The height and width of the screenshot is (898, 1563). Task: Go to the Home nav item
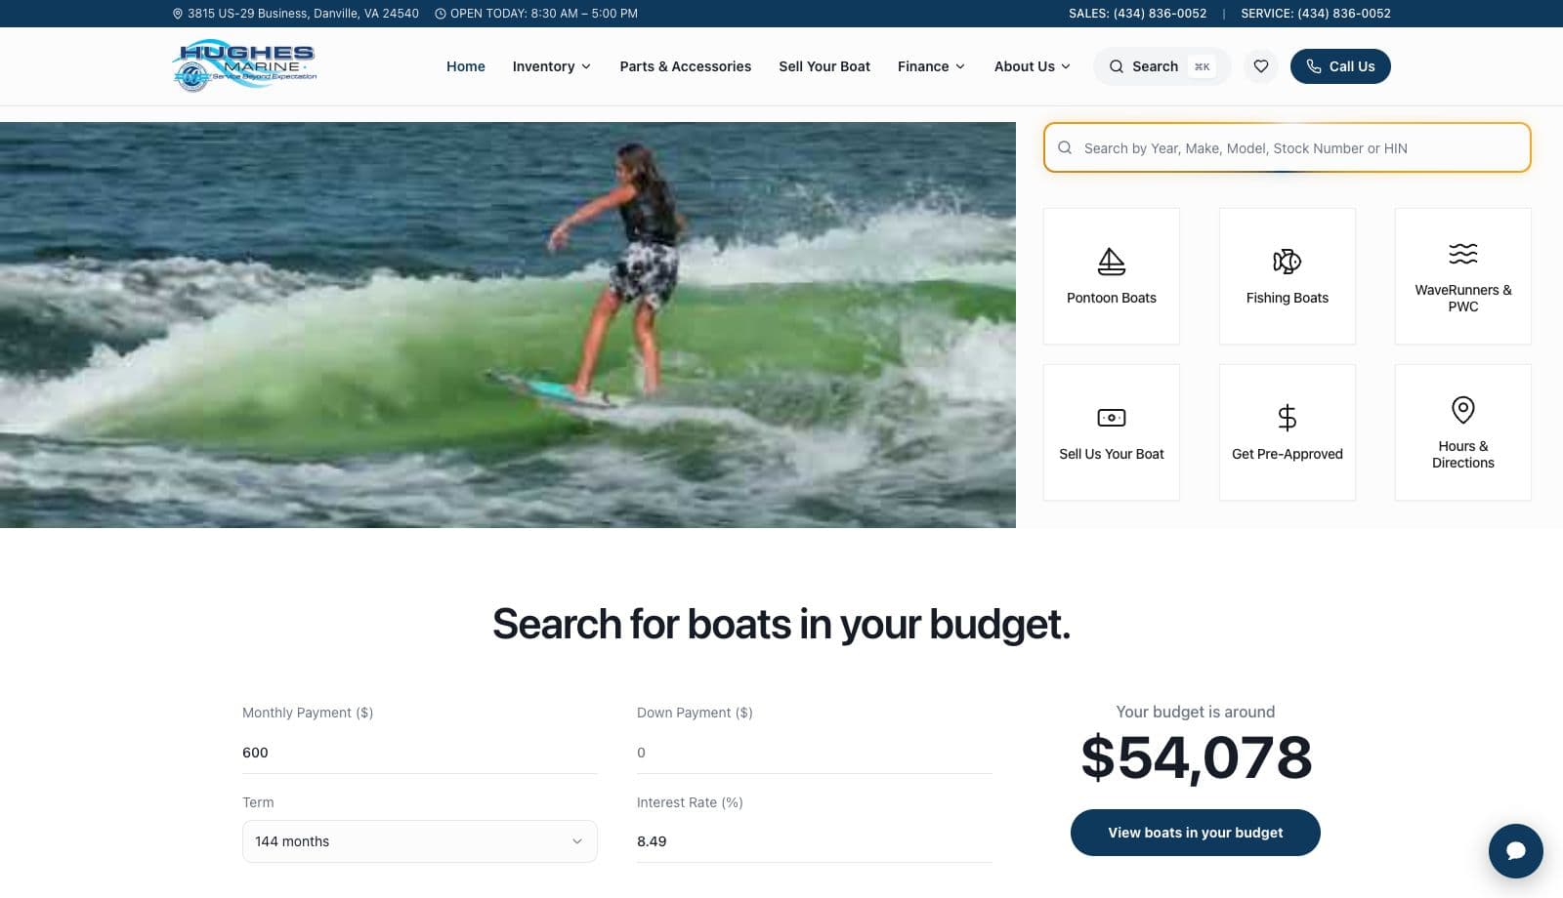point(466,66)
